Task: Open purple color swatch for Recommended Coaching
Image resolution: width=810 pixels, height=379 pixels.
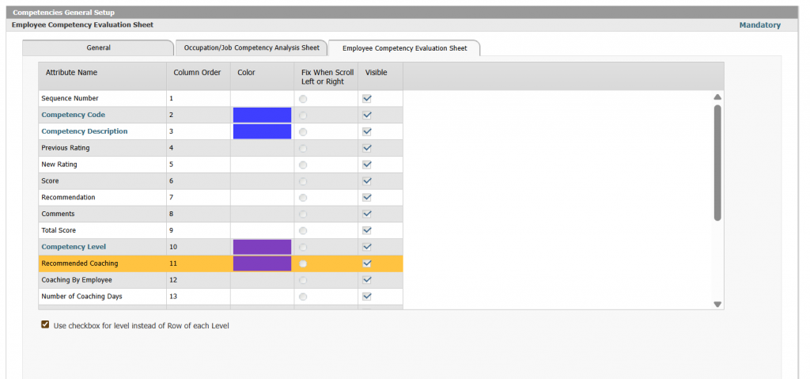Action: [262, 263]
